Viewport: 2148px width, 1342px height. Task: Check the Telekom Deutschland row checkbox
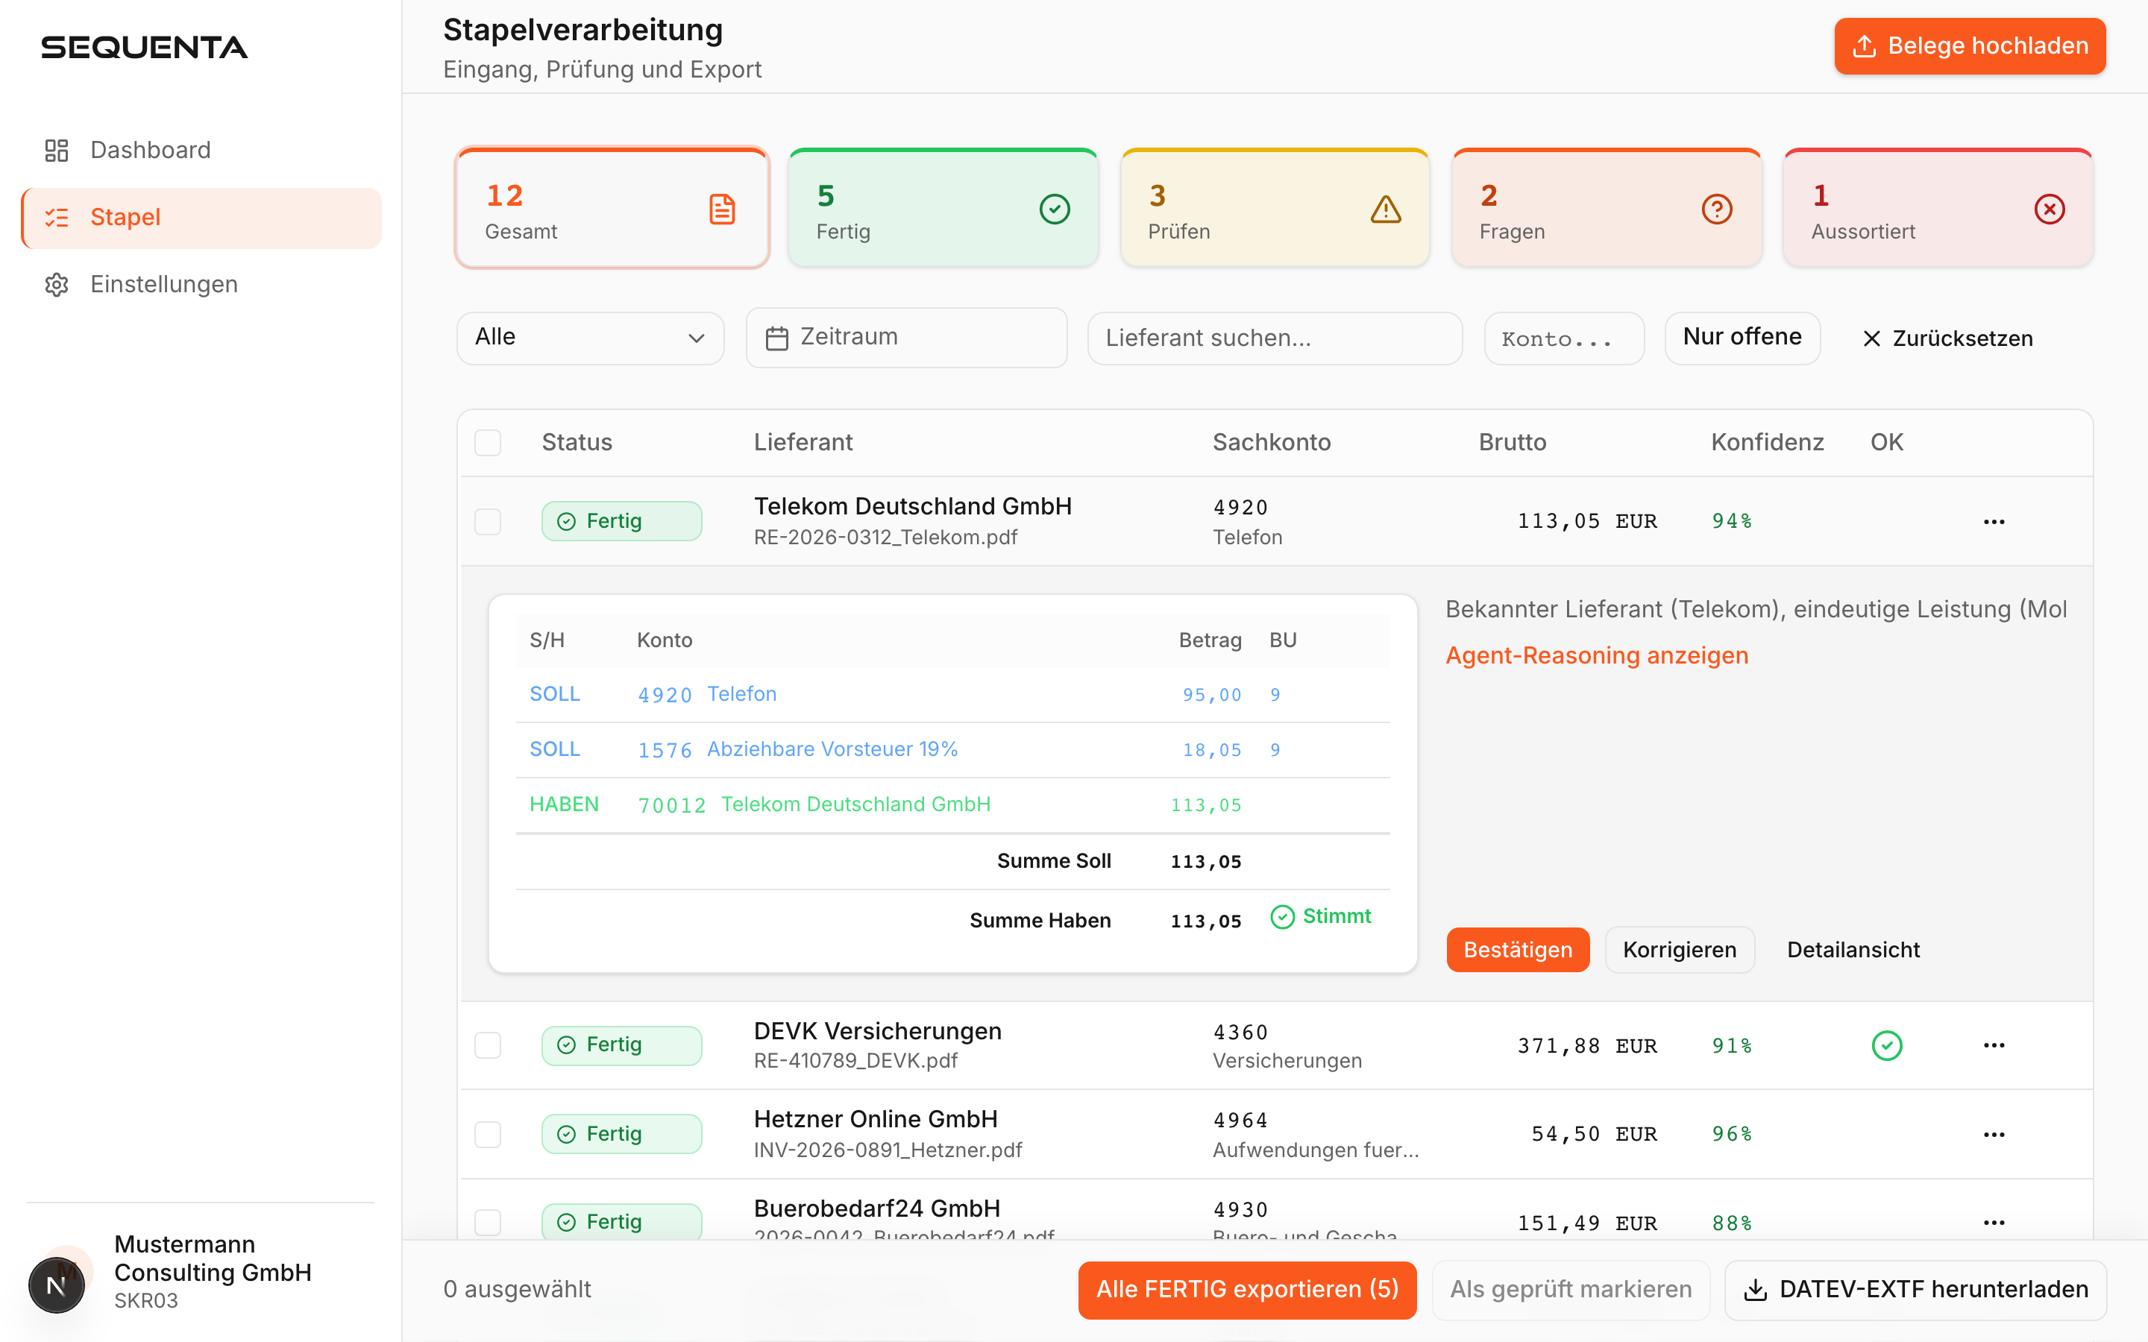tap(487, 521)
